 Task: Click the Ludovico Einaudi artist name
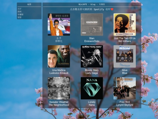(x=59, y=73)
